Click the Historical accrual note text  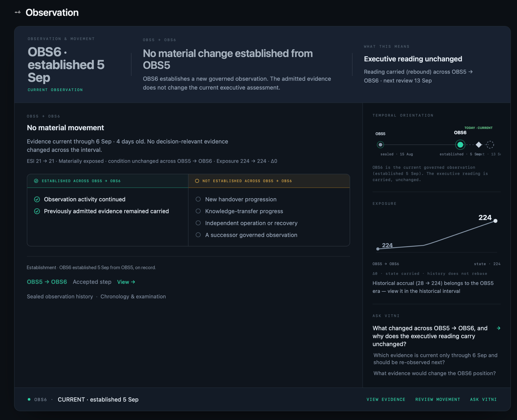[433, 287]
